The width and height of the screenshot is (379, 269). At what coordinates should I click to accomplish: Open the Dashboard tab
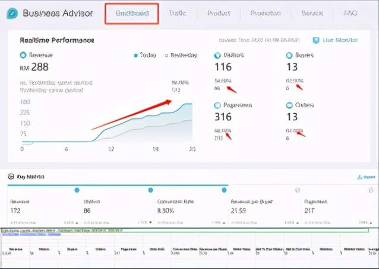pyautogui.click(x=132, y=13)
